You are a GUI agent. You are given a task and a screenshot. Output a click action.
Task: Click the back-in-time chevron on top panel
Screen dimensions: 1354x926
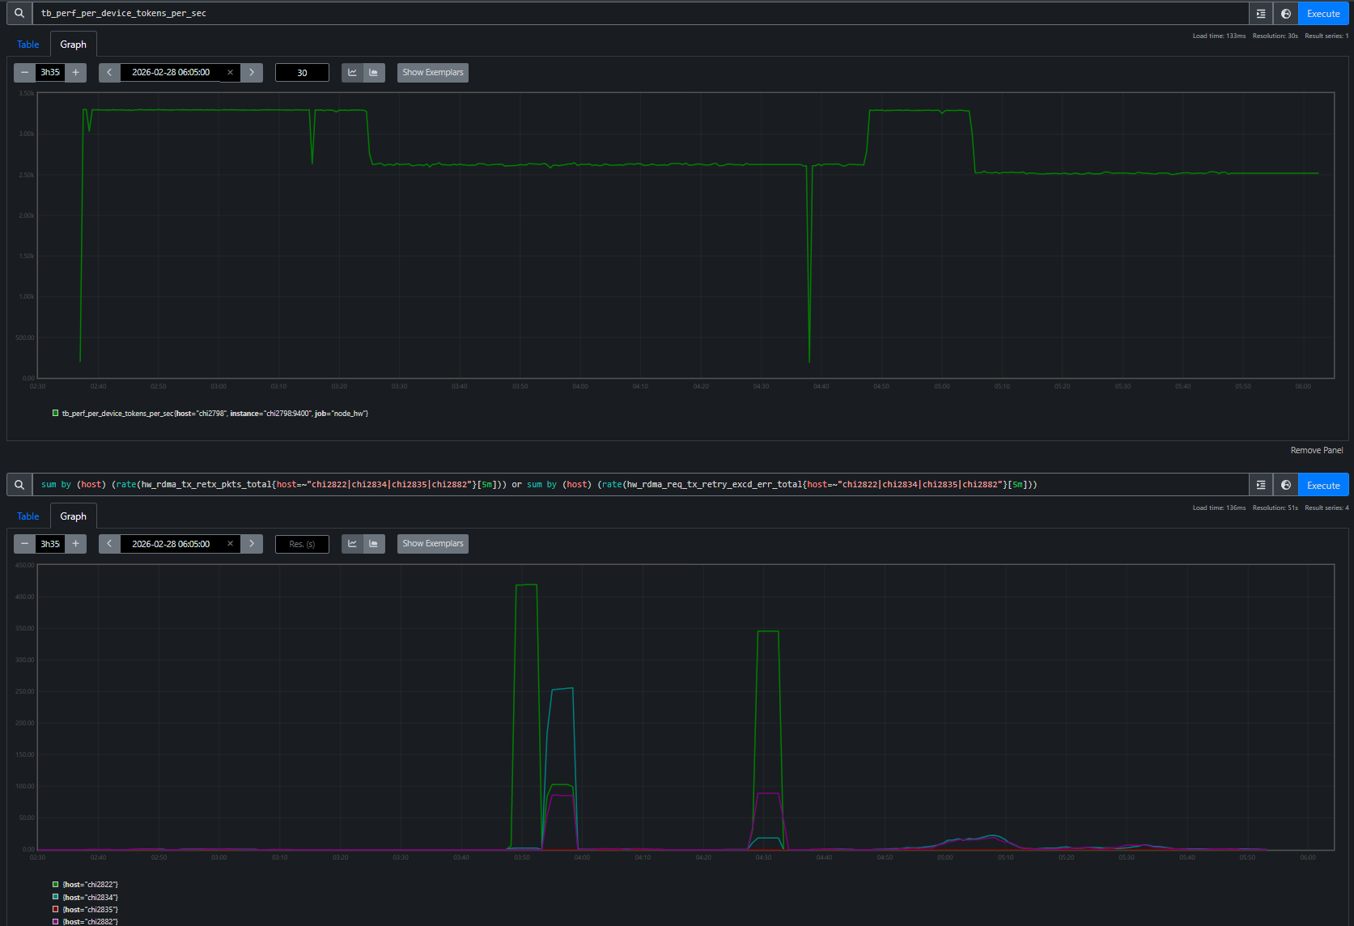click(108, 72)
